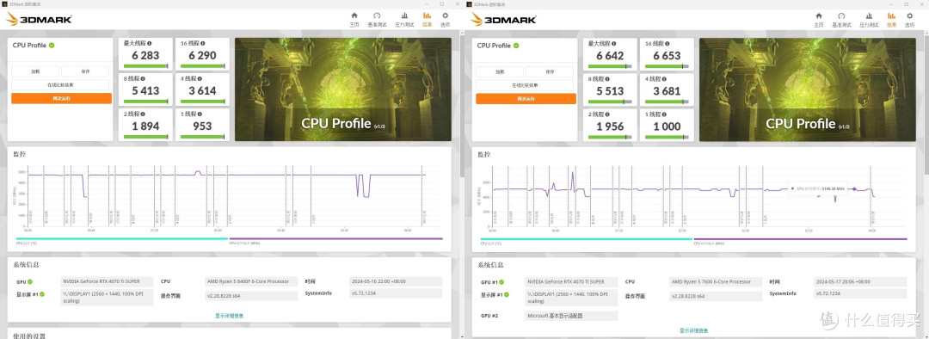Open Options gear in left window
This screenshot has width=929, height=339.
click(445, 20)
